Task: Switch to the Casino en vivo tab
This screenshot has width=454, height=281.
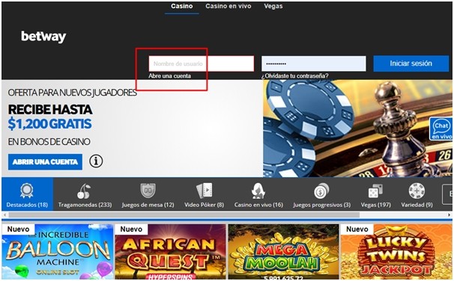Action: coord(228,6)
